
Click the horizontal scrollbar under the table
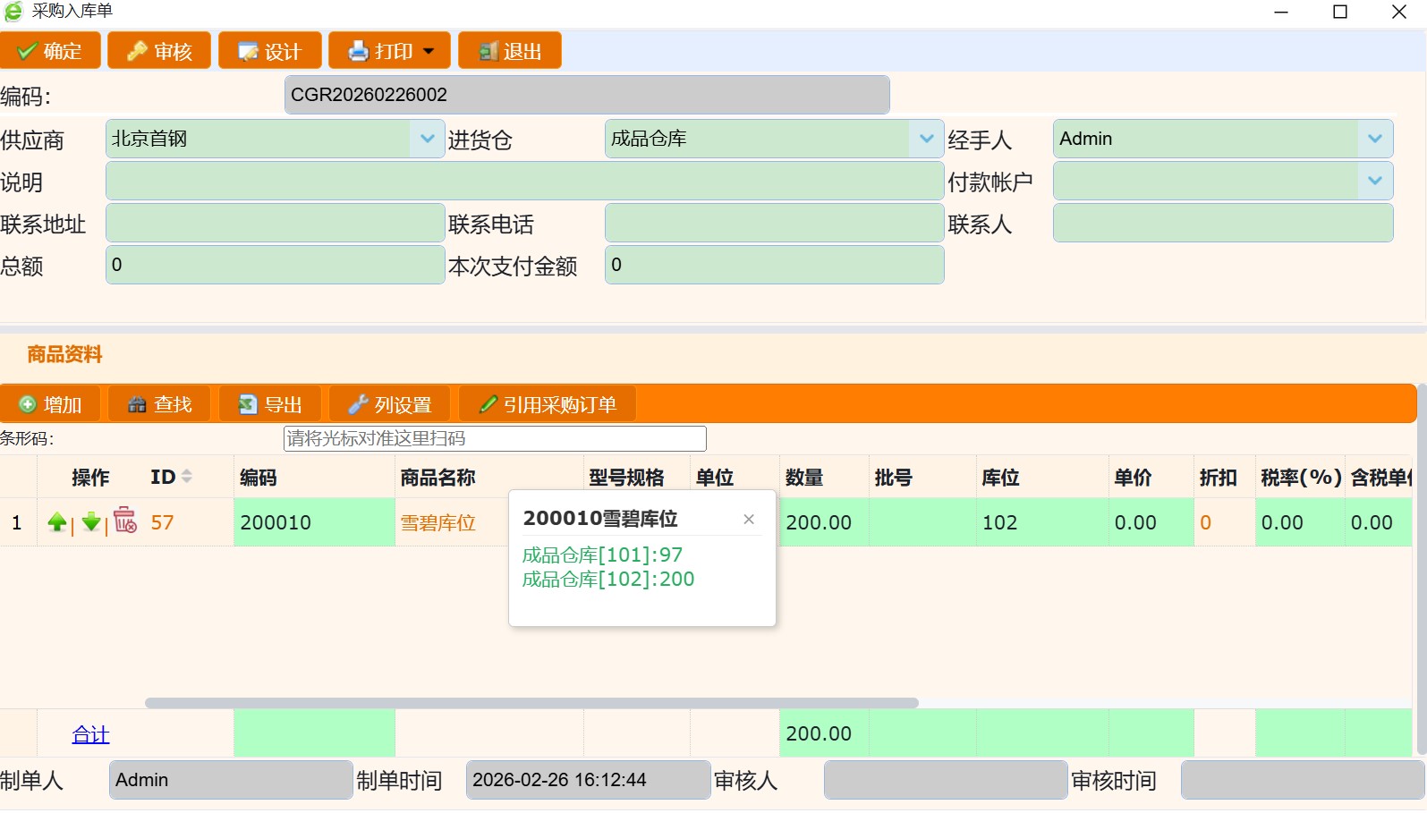click(531, 703)
